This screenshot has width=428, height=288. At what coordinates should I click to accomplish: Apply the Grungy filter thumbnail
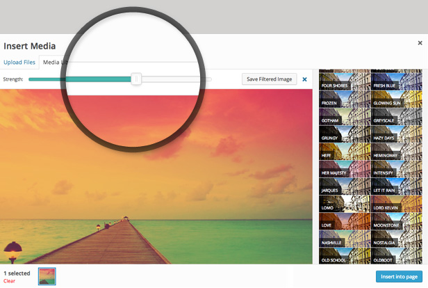pyautogui.click(x=345, y=134)
